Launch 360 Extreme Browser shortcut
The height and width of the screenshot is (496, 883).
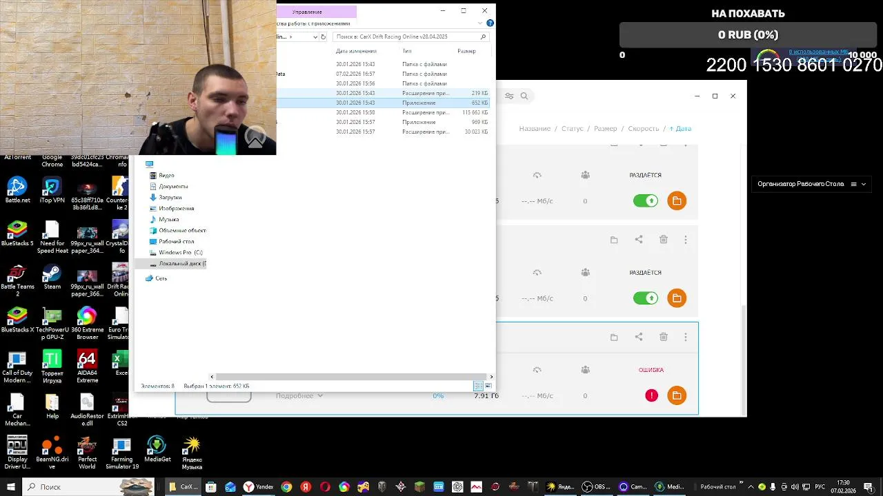tap(87, 324)
